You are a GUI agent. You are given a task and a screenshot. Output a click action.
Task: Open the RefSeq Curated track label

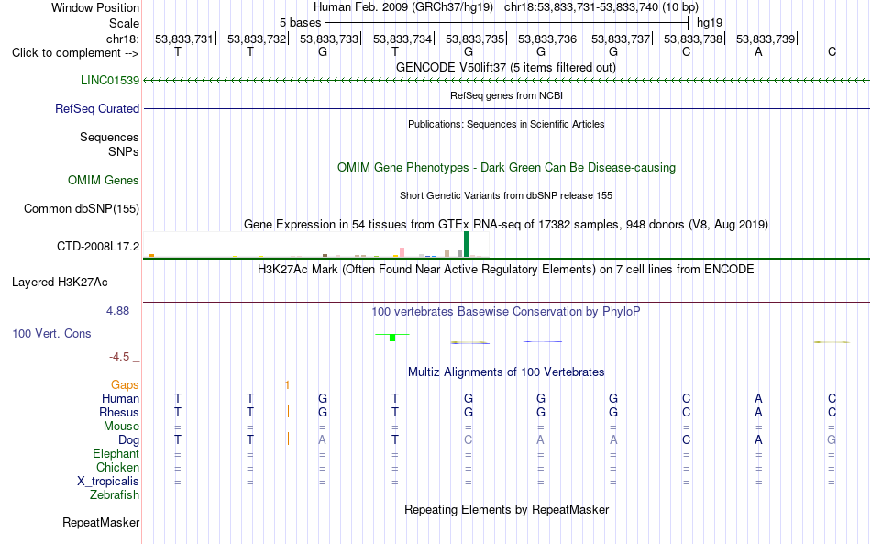point(96,108)
